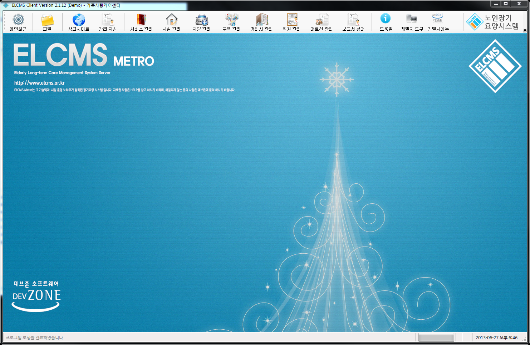Image resolution: width=530 pixels, height=345 pixels.
Task: Open the 거래처 관리 icon
Action: 261,22
